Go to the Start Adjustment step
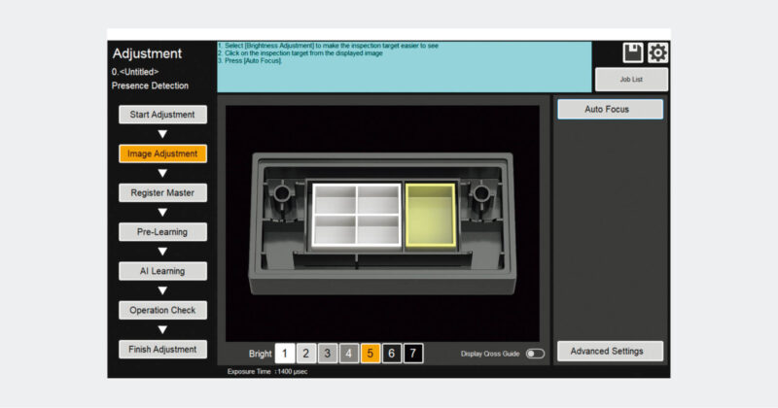 click(x=162, y=115)
